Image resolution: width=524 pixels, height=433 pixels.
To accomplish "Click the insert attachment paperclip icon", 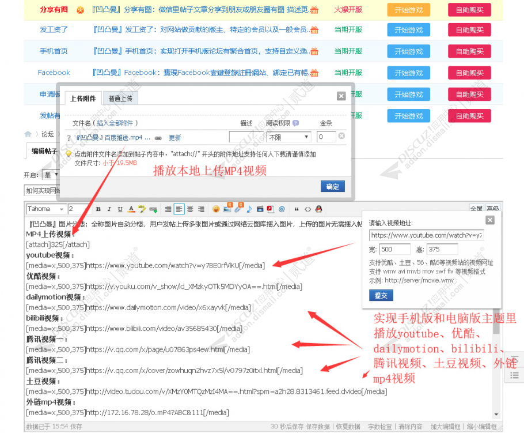I will point(237,209).
